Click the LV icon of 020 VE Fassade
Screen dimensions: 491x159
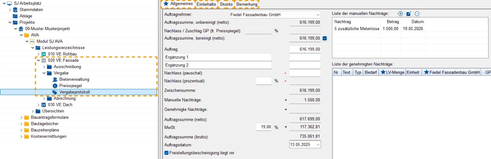tap(44, 61)
